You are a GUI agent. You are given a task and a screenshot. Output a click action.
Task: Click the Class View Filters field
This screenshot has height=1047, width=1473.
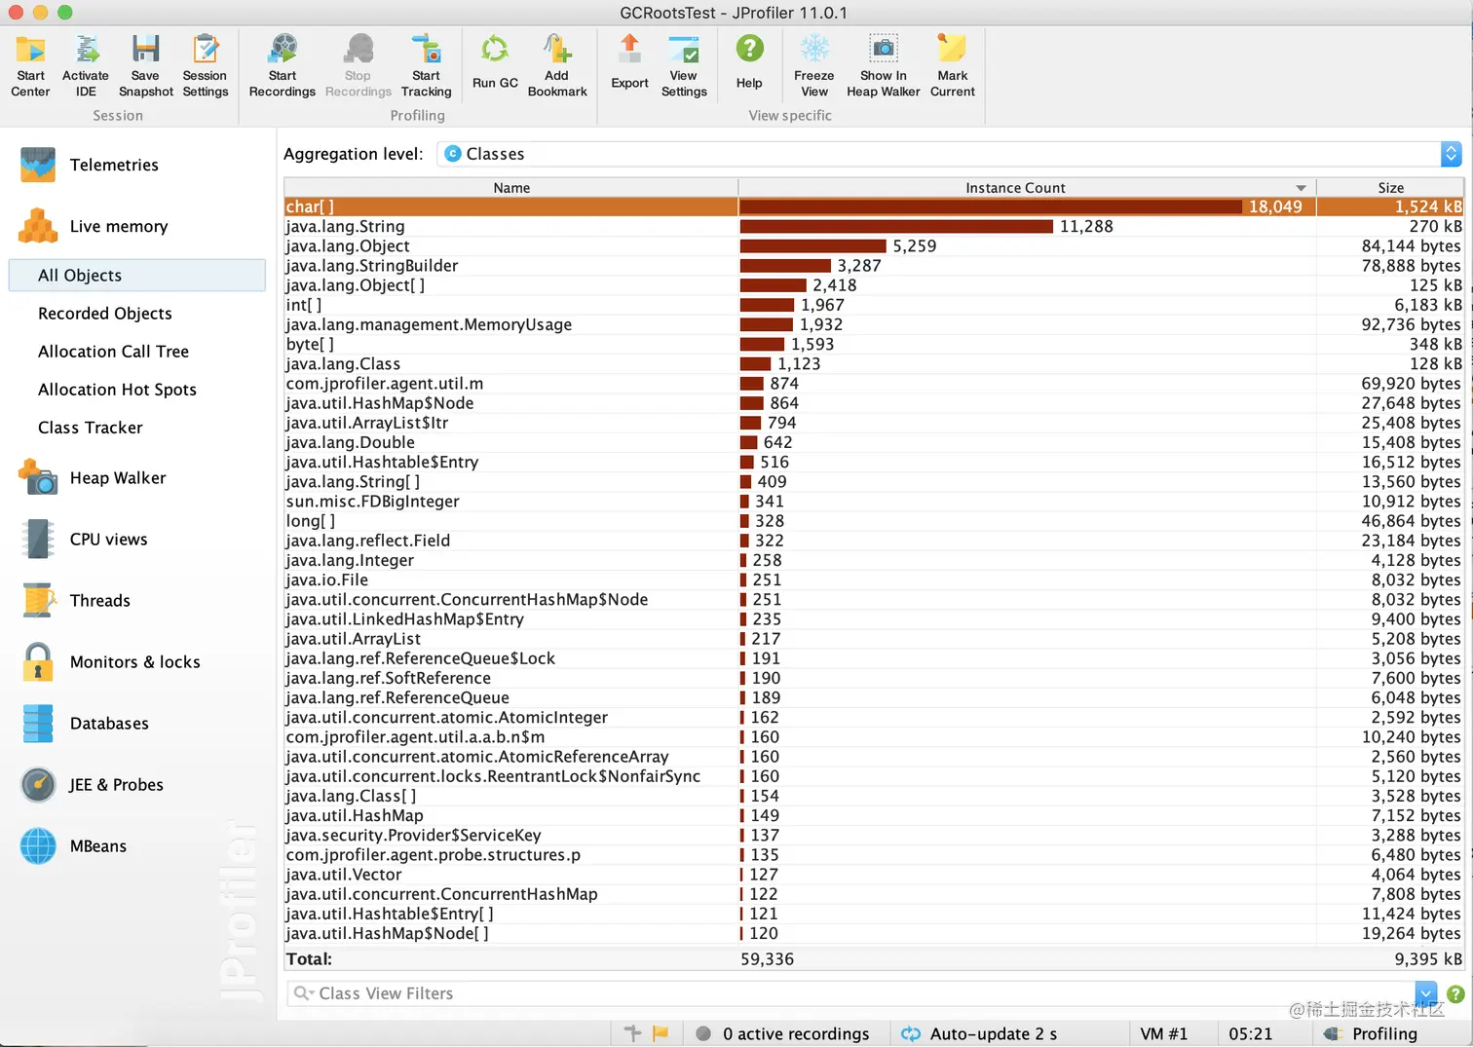click(852, 993)
